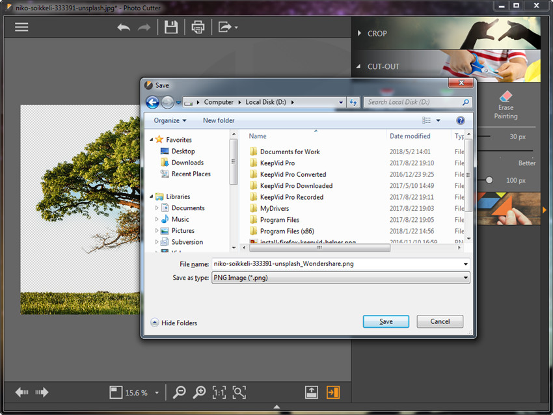Click the Zoom out magnifier icon
The width and height of the screenshot is (553, 415).
pyautogui.click(x=179, y=392)
